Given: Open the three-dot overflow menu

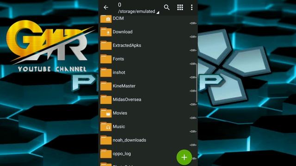Looking at the screenshot, I should tap(191, 7).
